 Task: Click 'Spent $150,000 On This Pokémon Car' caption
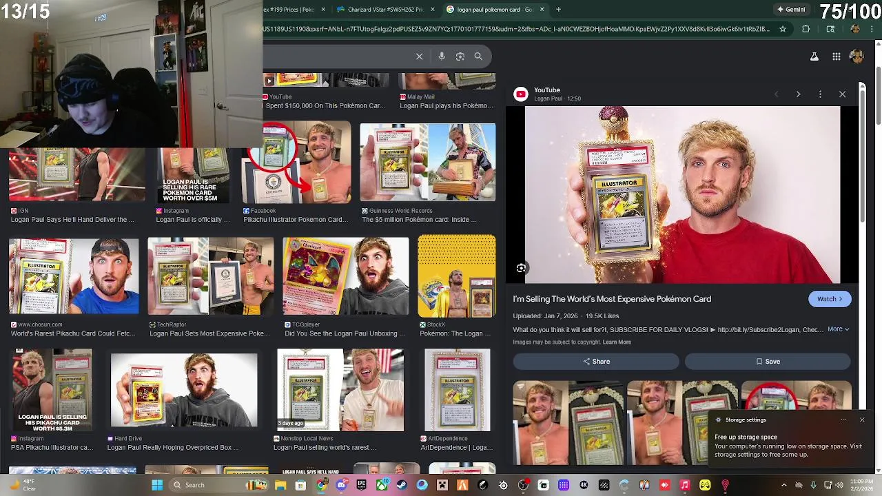(325, 106)
